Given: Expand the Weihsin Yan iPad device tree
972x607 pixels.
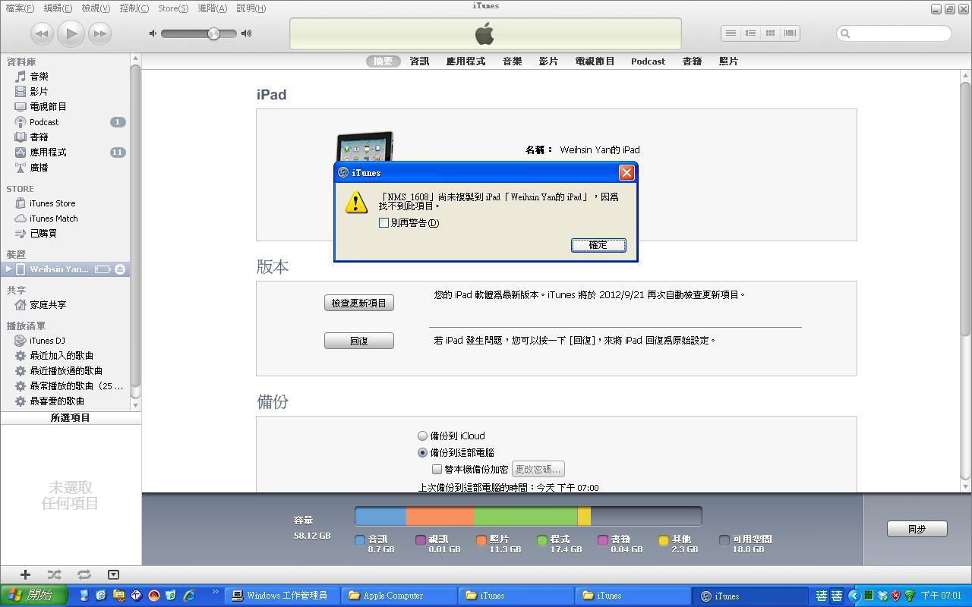Looking at the screenshot, I should click(x=9, y=269).
